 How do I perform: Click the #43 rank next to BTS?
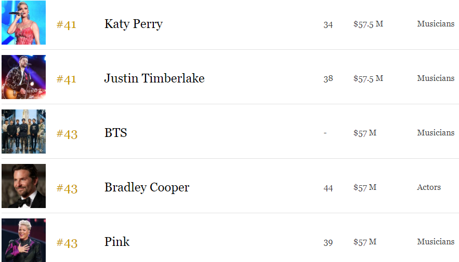(67, 134)
